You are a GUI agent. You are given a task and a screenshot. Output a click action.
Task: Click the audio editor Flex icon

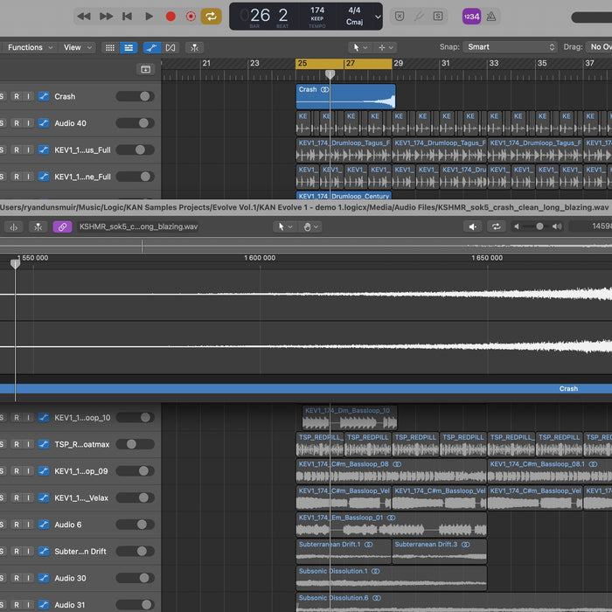[x=14, y=227]
